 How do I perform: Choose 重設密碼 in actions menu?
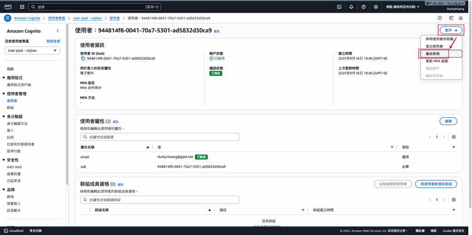point(441,53)
